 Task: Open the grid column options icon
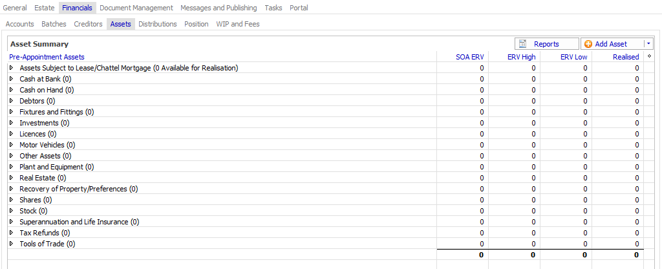[x=648, y=56]
